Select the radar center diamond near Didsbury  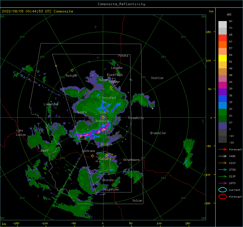point(103,117)
